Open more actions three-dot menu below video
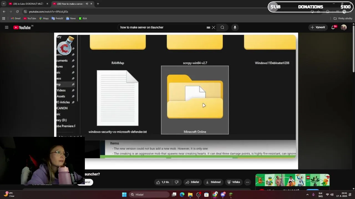This screenshot has width=355, height=199. tap(247, 182)
